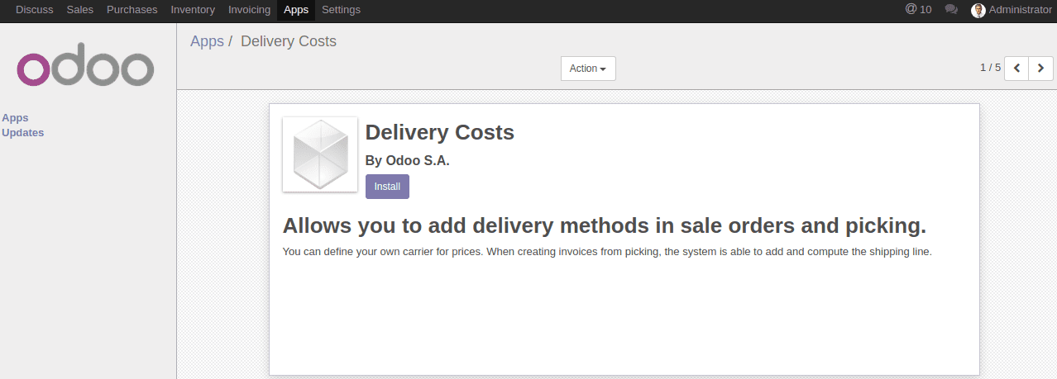Click the 'You can define your own carrier' description
Screen dimensions: 1057x379
coord(607,252)
